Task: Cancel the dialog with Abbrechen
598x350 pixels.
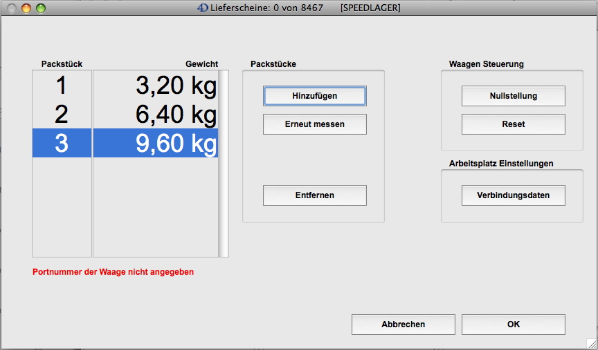Action: click(x=403, y=324)
